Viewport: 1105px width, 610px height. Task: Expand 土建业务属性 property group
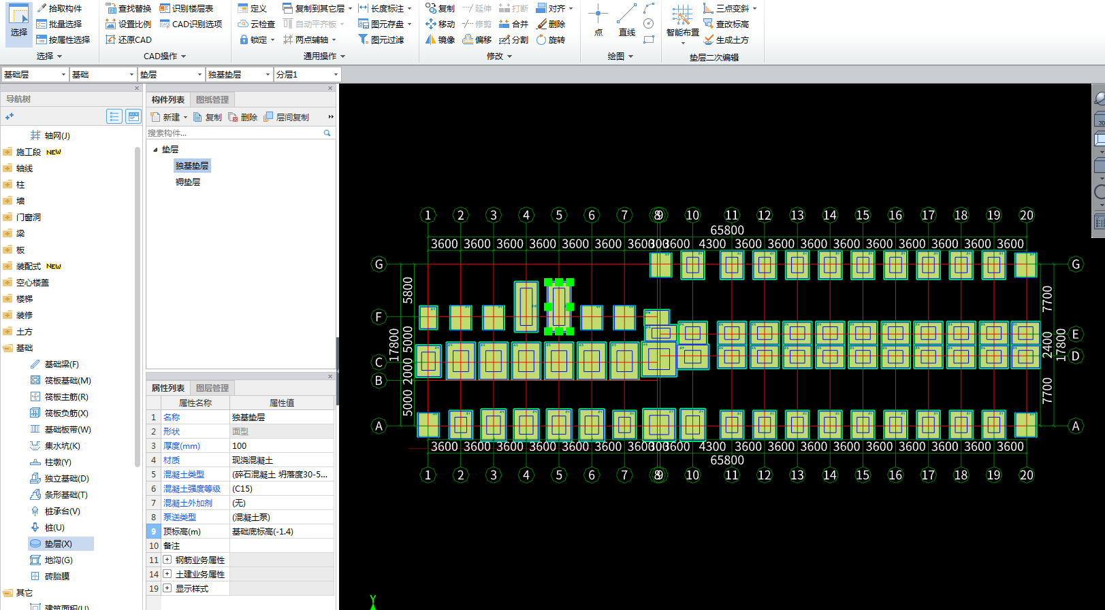pos(167,574)
